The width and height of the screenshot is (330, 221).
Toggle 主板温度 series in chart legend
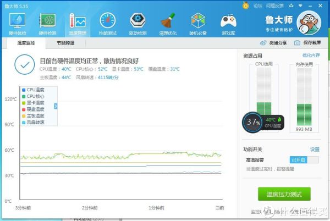pos(33,116)
